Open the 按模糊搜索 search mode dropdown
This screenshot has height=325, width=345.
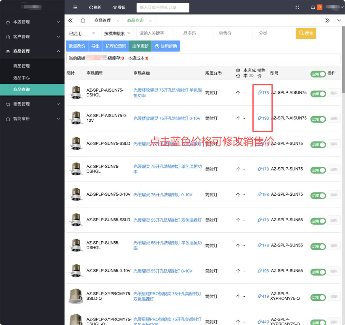[117, 34]
